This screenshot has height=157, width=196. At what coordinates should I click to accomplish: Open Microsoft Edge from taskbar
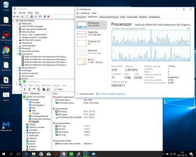pos(26,154)
